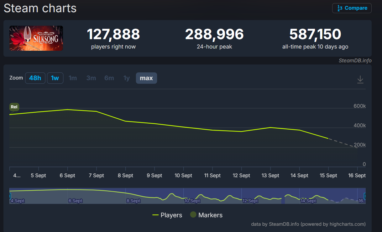Click the 10 Sept x-axis label

pos(183,175)
